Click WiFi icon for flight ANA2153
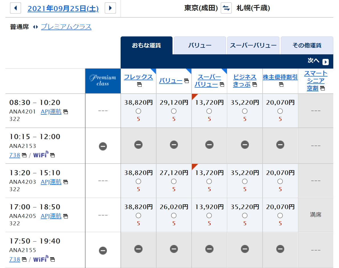Screen dimensions: 339x268 click(41, 154)
